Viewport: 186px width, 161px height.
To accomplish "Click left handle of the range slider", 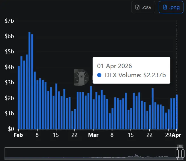I will click(x=178, y=153).
